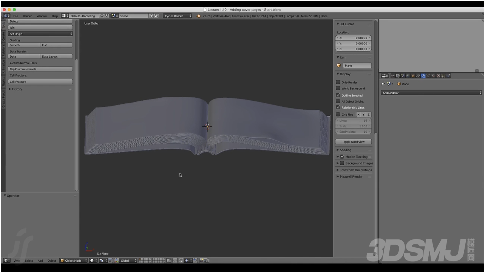Uncheck the Relationship Lines checkbox

[338, 107]
